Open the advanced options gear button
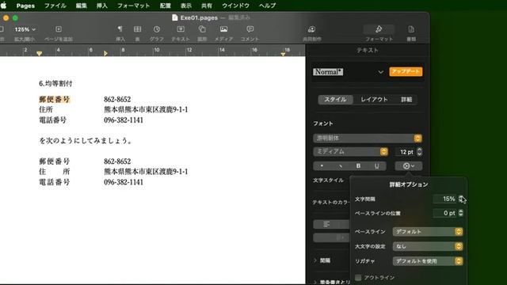The width and height of the screenshot is (507, 285). [409, 165]
